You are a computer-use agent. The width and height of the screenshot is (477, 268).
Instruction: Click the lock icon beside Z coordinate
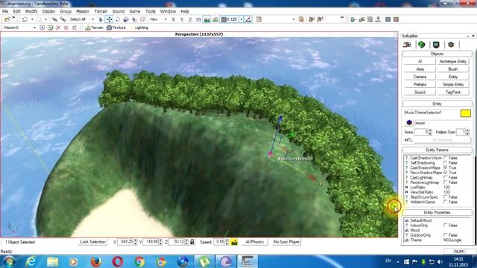tap(192, 242)
